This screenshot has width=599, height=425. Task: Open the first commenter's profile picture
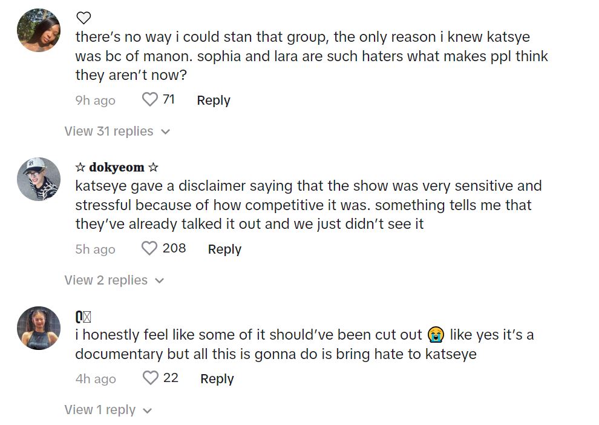point(39,30)
